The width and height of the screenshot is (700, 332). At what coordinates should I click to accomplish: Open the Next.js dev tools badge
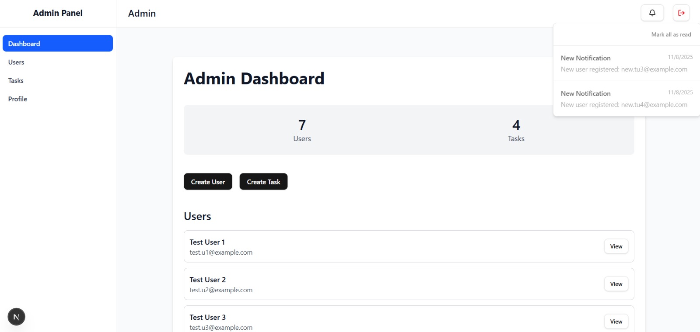point(16,317)
